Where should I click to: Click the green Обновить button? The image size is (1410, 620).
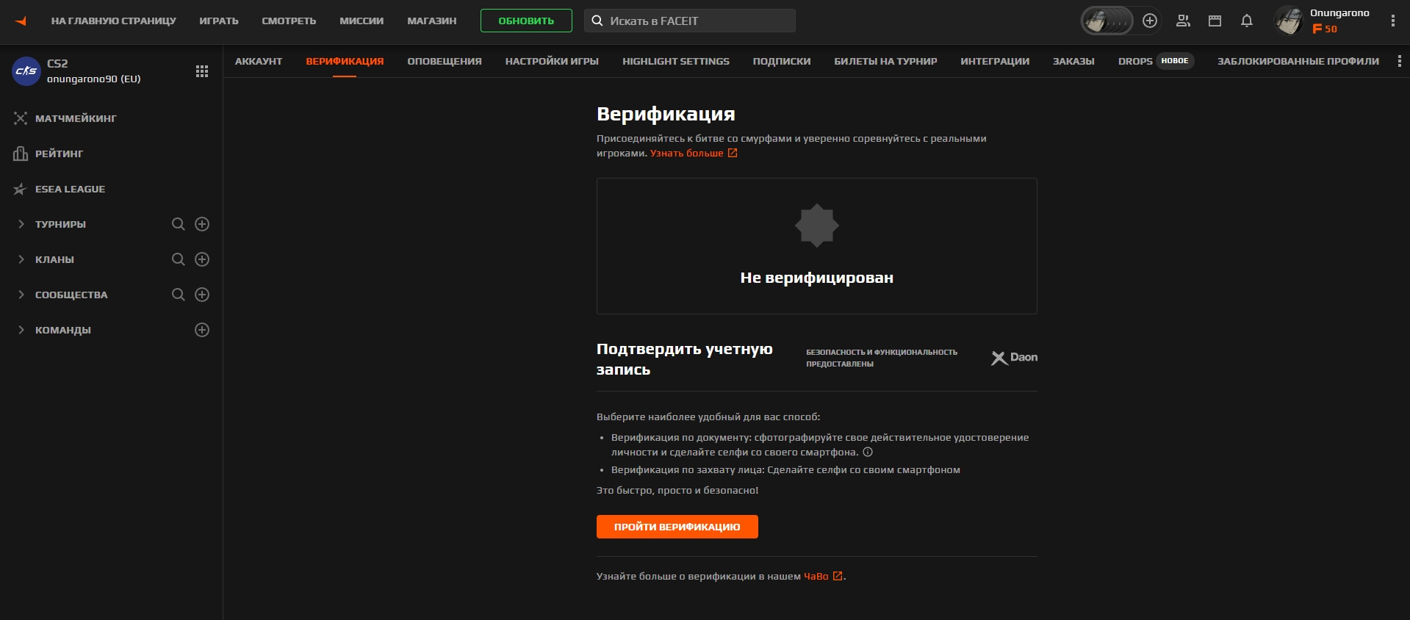(x=526, y=21)
